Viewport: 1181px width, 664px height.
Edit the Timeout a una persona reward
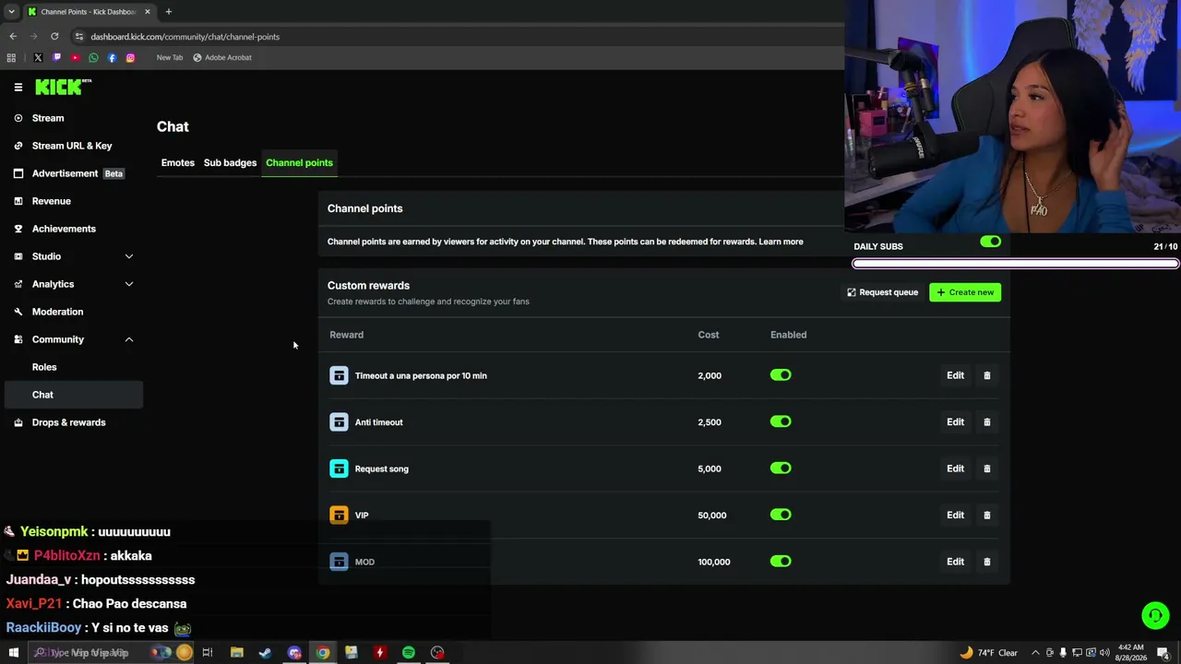tap(955, 375)
